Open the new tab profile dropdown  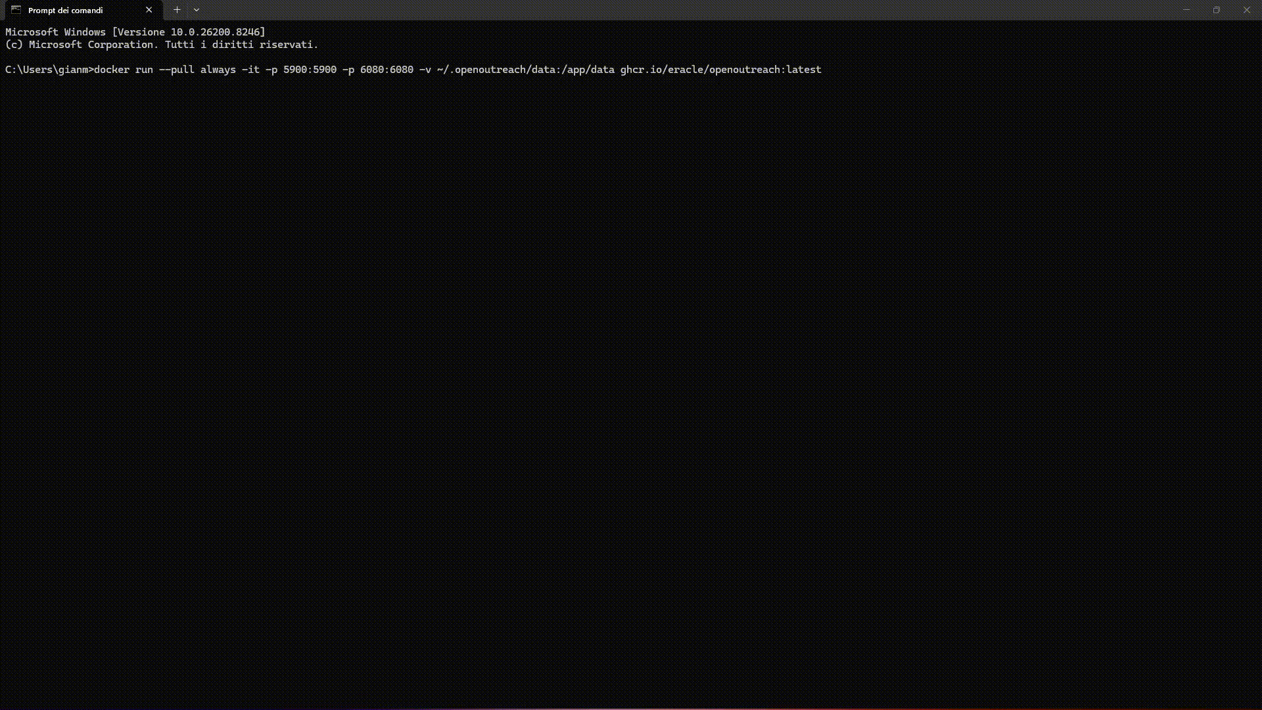(x=197, y=10)
